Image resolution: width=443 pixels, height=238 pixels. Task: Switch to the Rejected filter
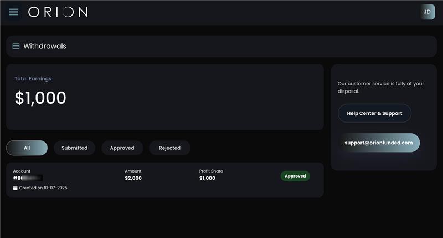coord(169,148)
